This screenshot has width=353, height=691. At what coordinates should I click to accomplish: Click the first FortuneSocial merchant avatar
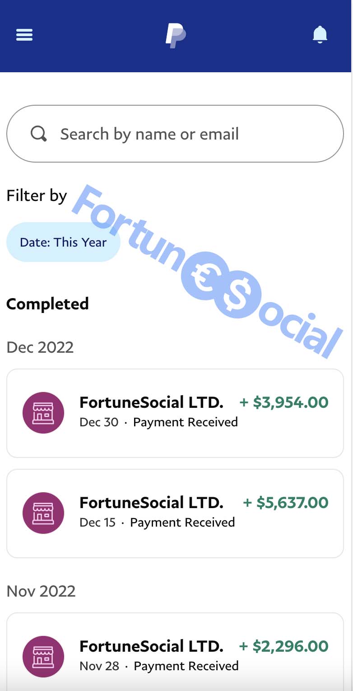click(43, 412)
